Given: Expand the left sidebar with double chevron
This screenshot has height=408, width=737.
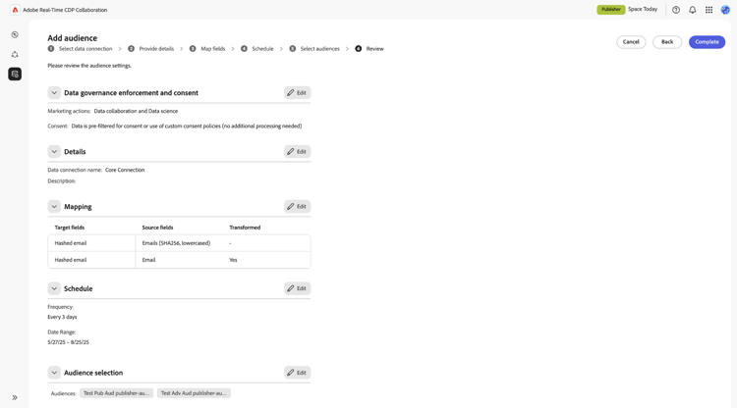Looking at the screenshot, I should pos(15,397).
